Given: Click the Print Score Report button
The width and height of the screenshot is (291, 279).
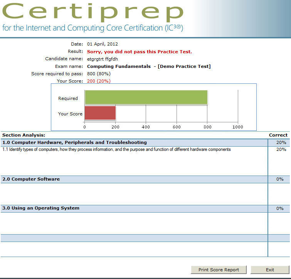Looking at the screenshot, I should (x=219, y=270).
